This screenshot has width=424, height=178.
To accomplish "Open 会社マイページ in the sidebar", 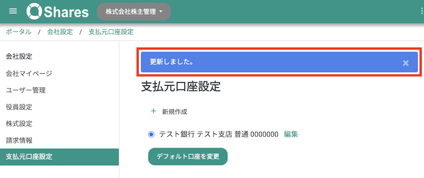I will pos(29,73).
